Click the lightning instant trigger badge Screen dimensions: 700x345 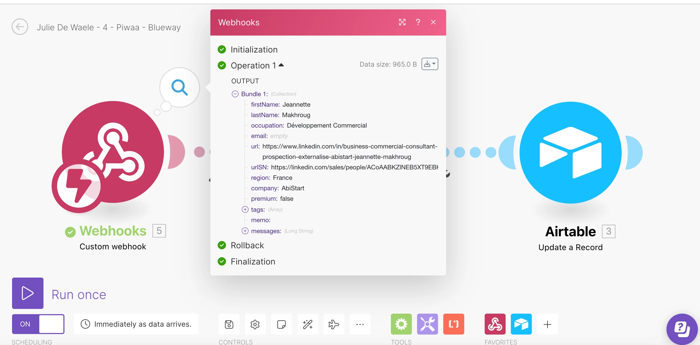(x=79, y=186)
